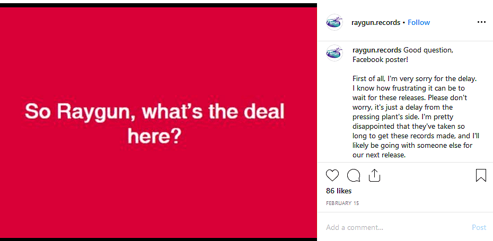Click the black bar above the image
This screenshot has height=241, width=493.
(x=159, y=4)
